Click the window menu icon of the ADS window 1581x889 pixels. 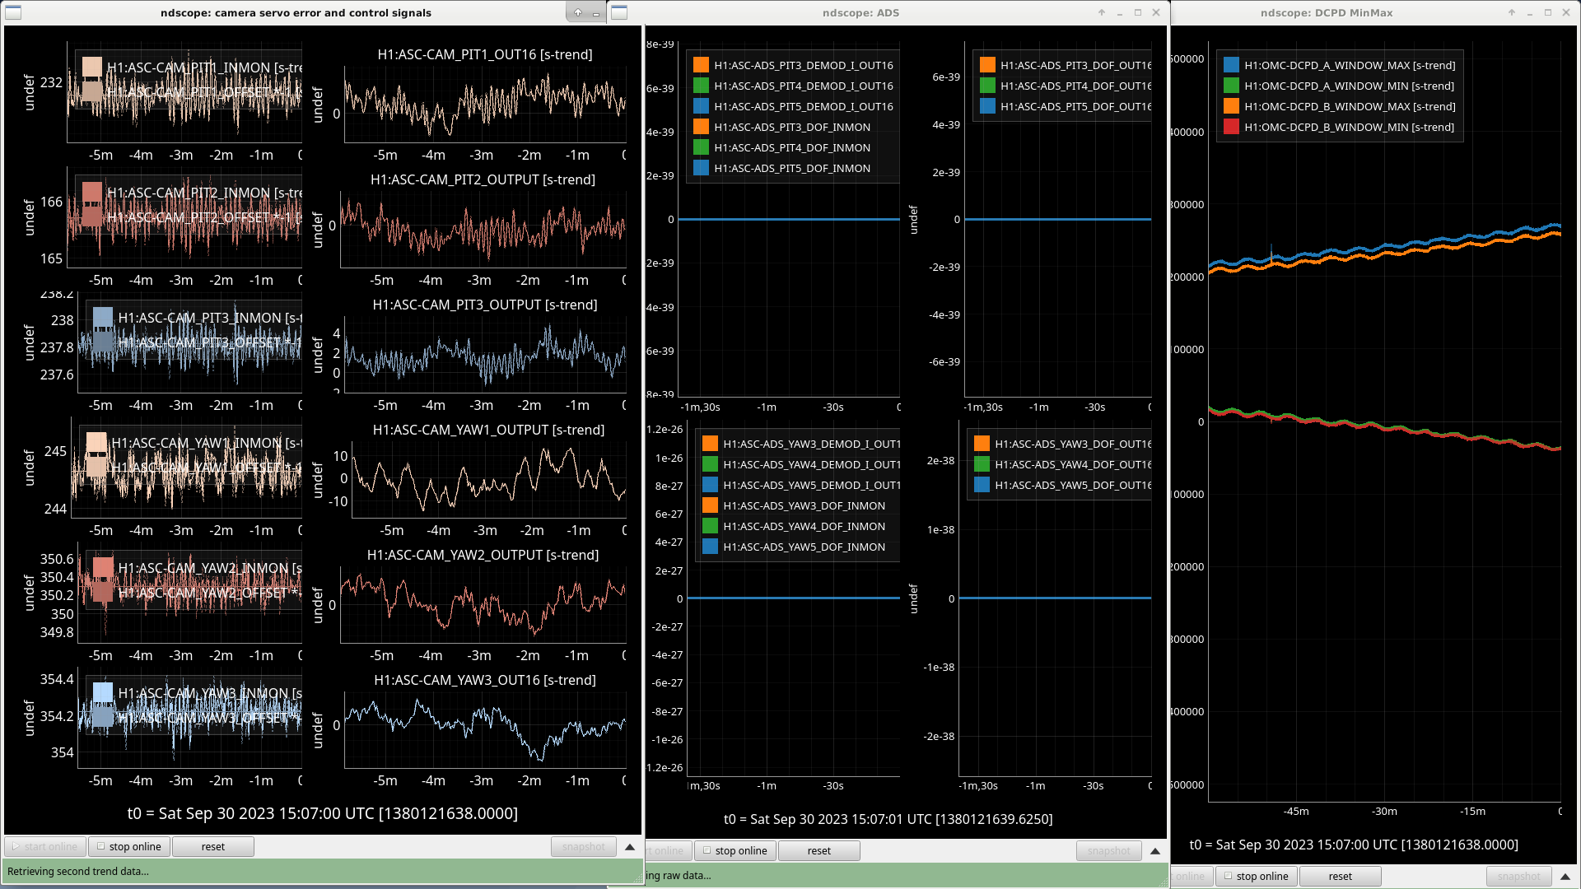619,12
